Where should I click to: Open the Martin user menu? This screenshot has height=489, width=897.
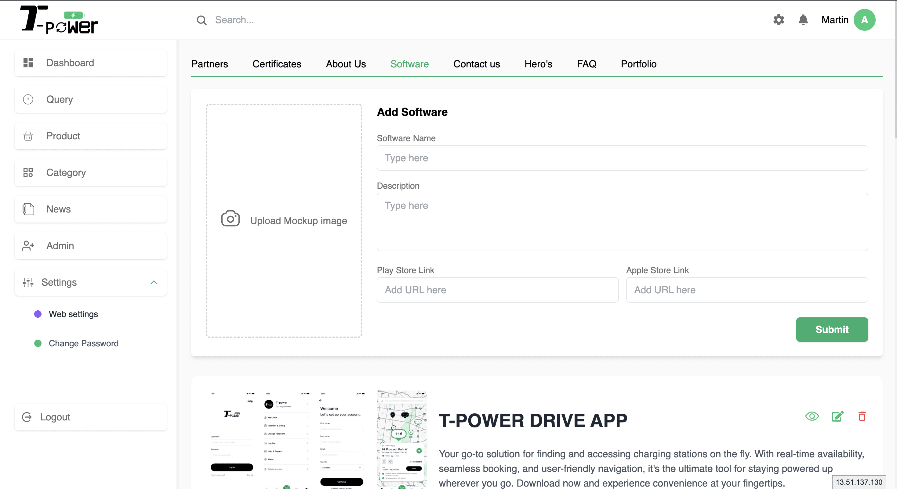[x=835, y=20]
